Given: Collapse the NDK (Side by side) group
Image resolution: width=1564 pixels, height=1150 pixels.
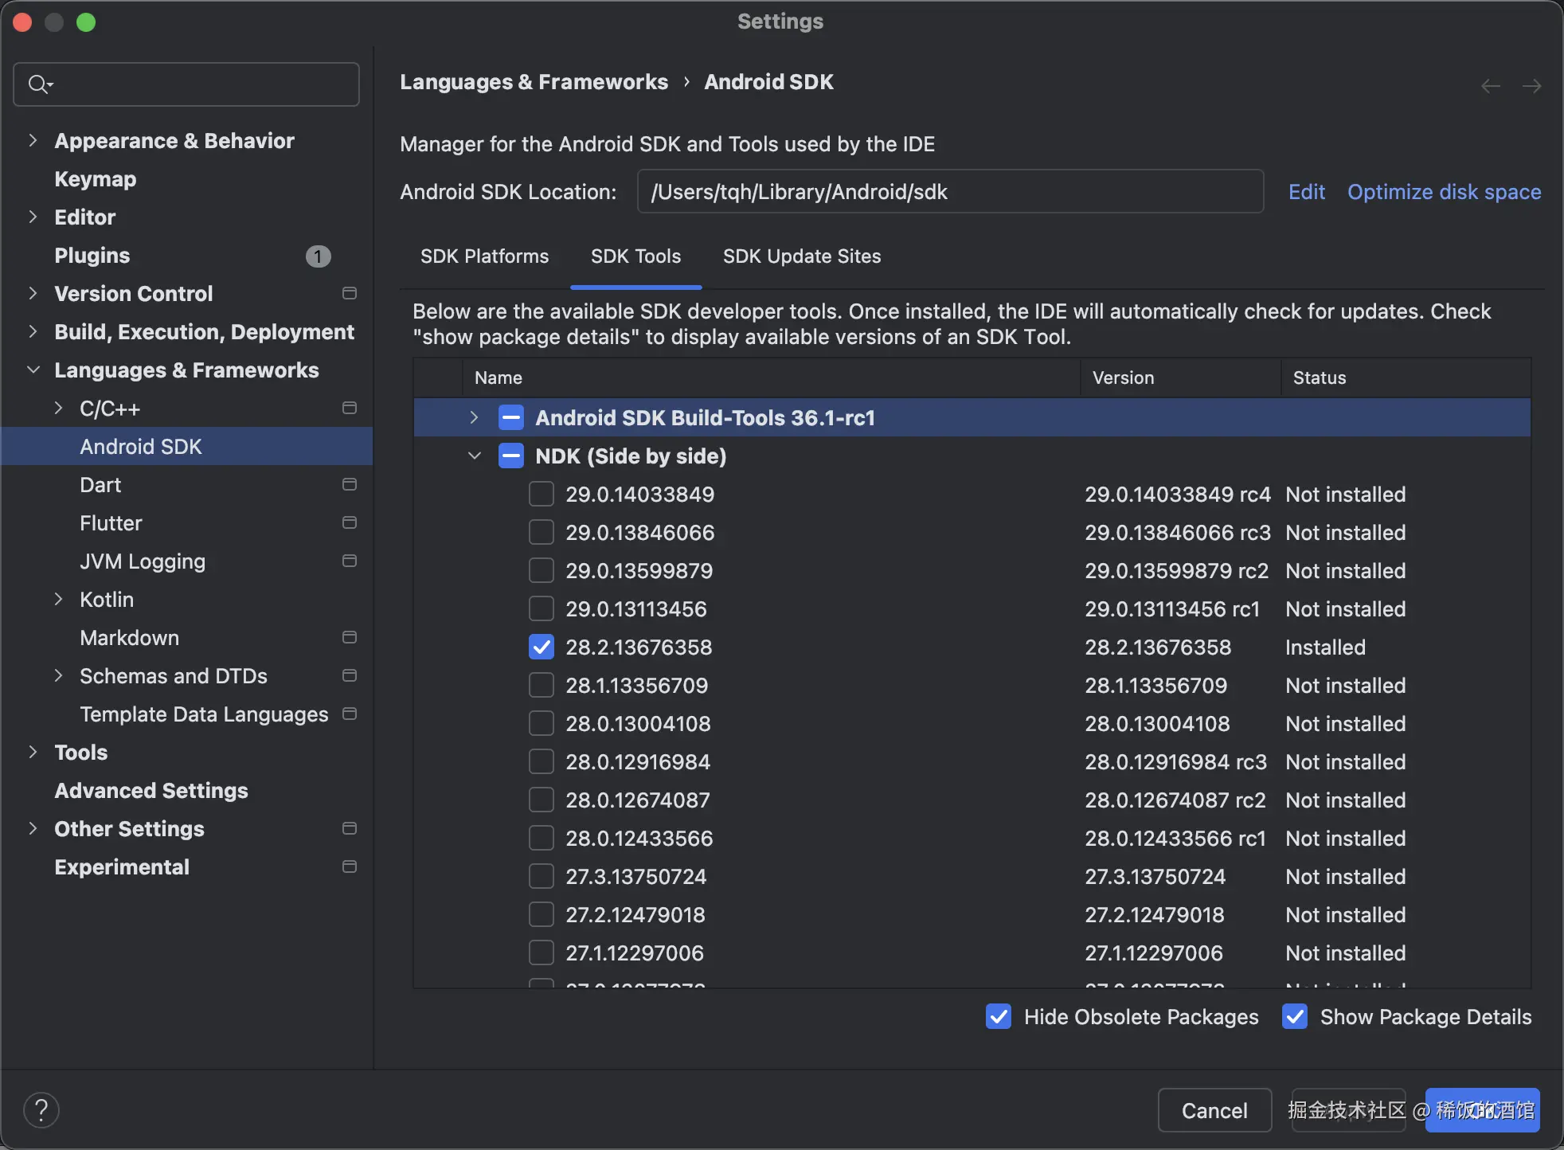Looking at the screenshot, I should click(474, 456).
